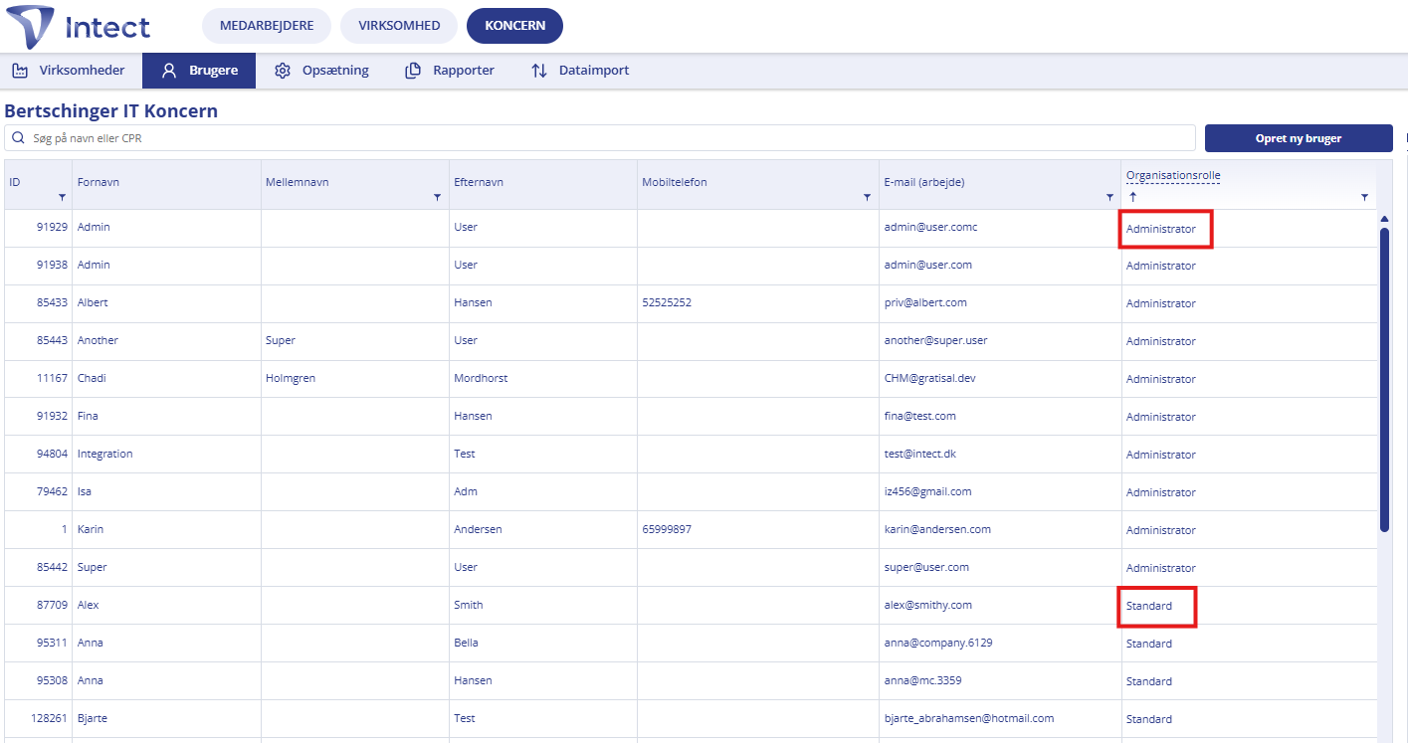The height and width of the screenshot is (743, 1408).
Task: Click email admin@user.comc
Action: point(930,227)
